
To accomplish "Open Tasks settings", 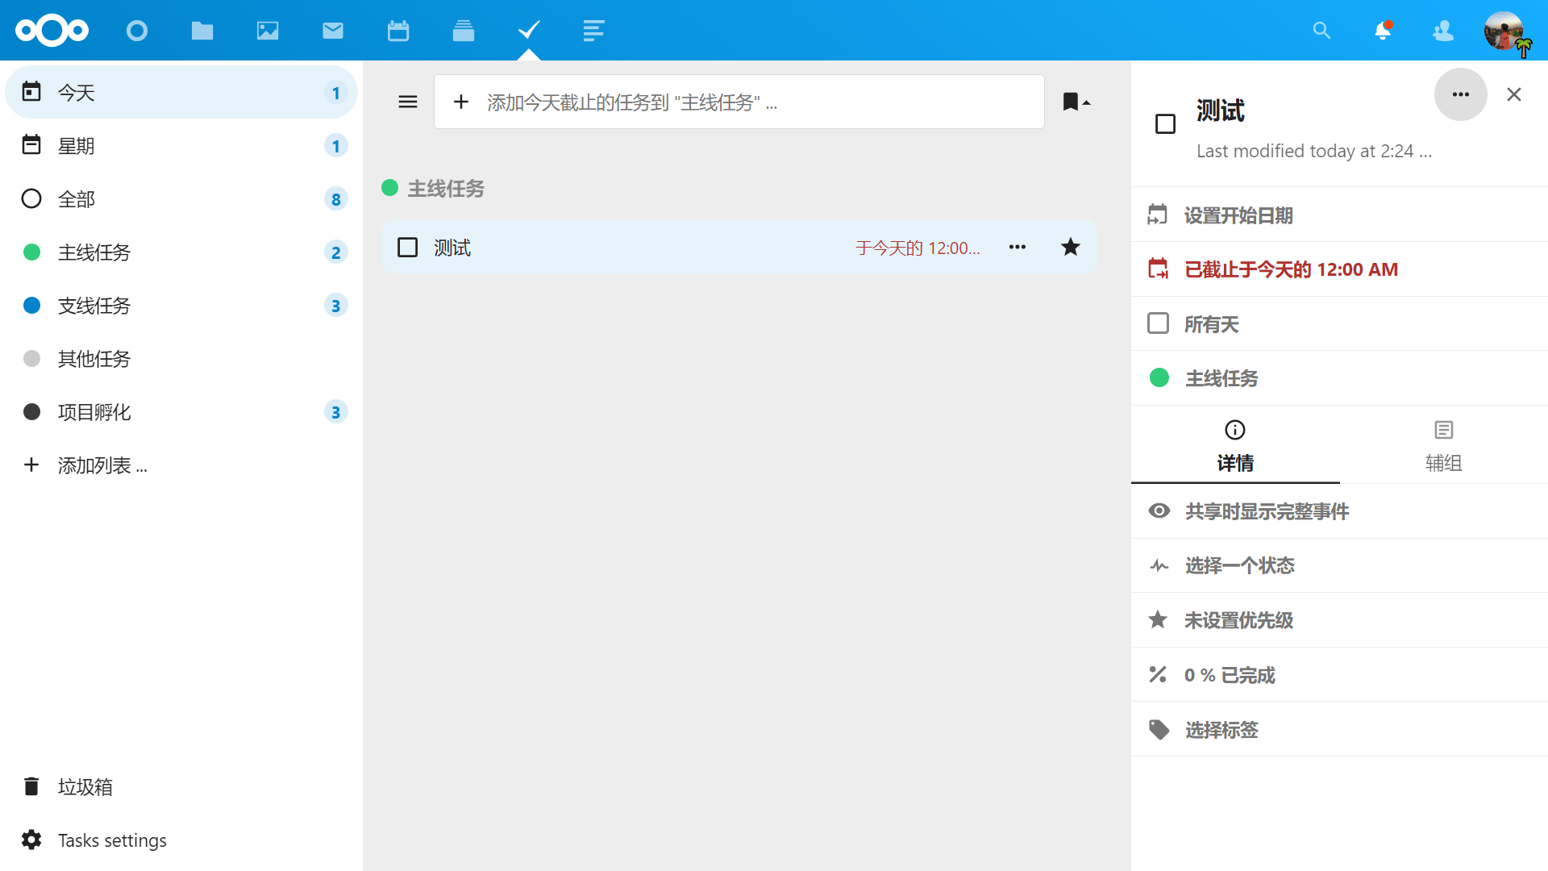I will click(112, 840).
